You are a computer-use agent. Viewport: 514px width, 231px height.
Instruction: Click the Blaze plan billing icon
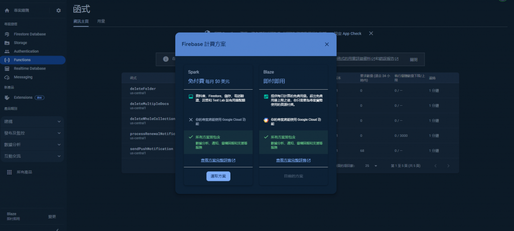266,97
